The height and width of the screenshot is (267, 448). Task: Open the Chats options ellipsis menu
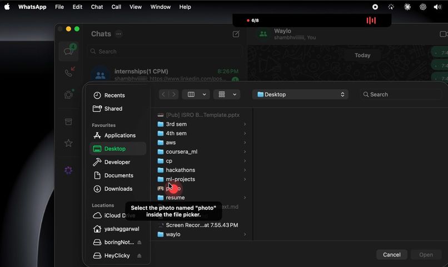click(119, 34)
